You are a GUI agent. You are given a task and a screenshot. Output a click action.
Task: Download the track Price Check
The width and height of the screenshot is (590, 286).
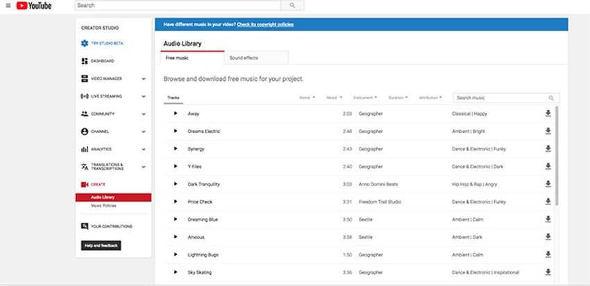pyautogui.click(x=548, y=202)
